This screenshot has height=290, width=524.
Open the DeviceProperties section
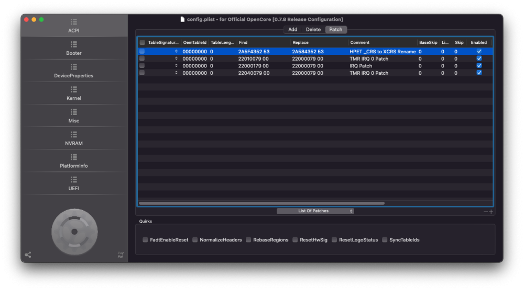(74, 71)
